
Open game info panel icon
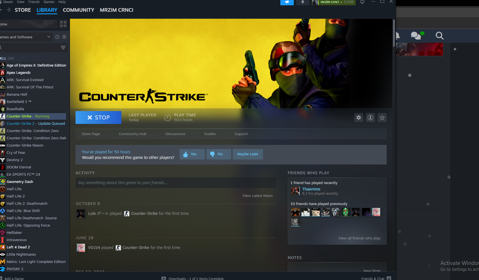(370, 118)
